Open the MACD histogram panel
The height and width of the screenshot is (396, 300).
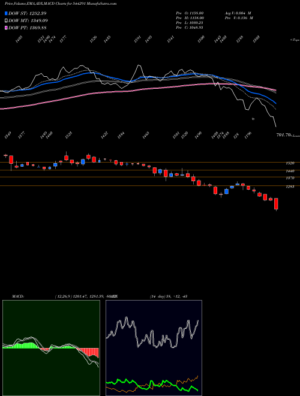click(x=51, y=348)
